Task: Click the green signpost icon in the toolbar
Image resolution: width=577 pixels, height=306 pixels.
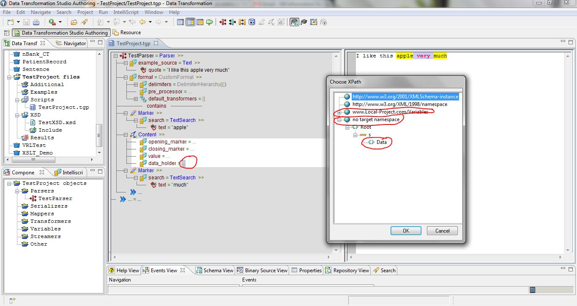Action: point(209,22)
